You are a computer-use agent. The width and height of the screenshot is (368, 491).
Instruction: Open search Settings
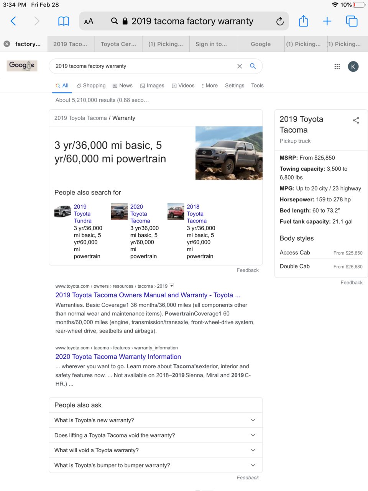(235, 86)
